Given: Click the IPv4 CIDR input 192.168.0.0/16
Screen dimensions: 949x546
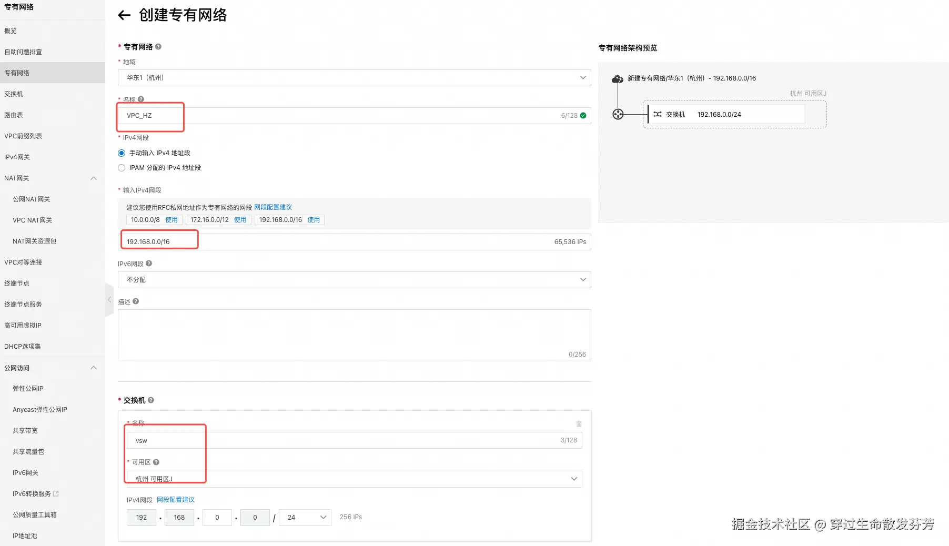Looking at the screenshot, I should click(355, 242).
